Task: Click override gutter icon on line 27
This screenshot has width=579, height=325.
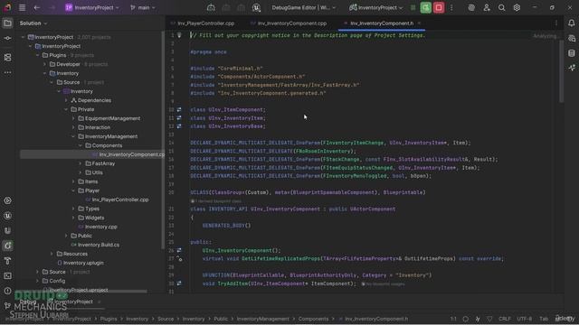Action: (179, 259)
